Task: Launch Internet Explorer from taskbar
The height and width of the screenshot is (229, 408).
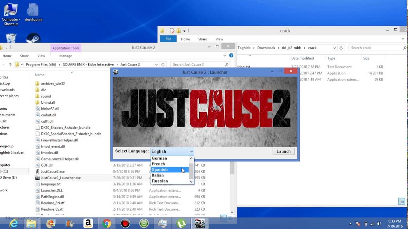Action: pyautogui.click(x=13, y=224)
